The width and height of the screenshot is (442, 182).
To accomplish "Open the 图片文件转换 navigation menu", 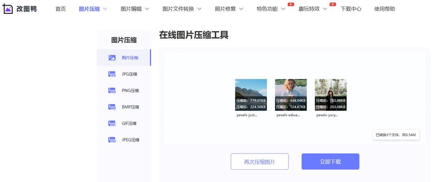I will pyautogui.click(x=178, y=9).
